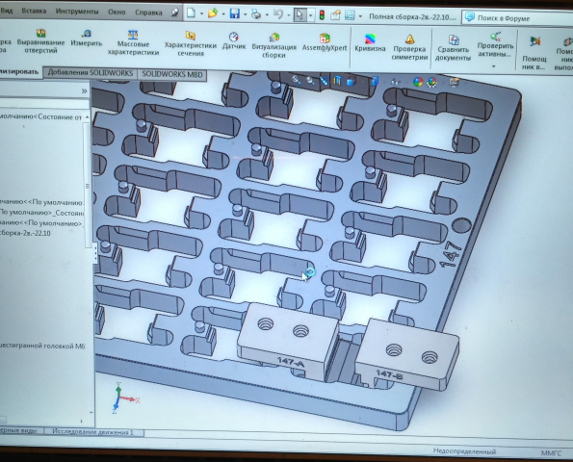The width and height of the screenshot is (573, 462).
Task: Open dropdown next to Undo icon
Action: pos(288,15)
